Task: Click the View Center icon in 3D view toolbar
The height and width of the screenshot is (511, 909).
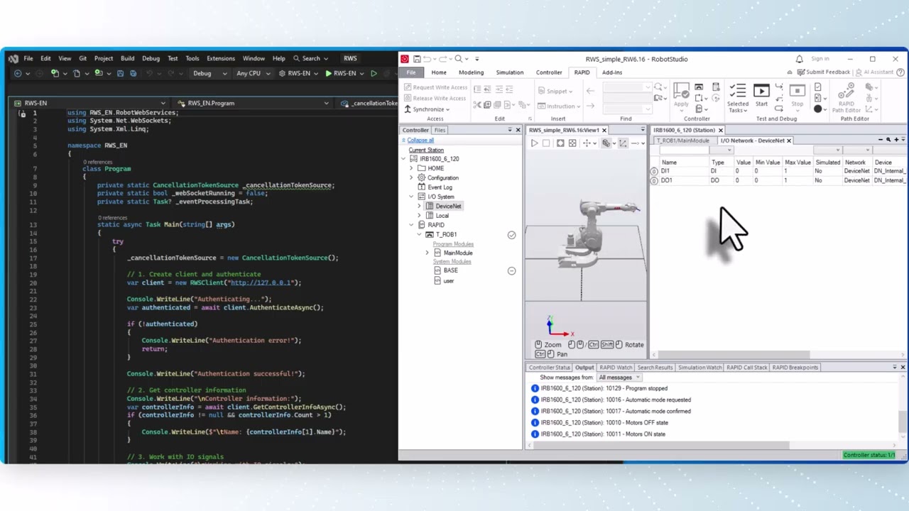Action: tap(572, 143)
